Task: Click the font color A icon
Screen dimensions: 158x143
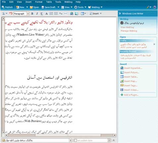Action: coord(46,14)
